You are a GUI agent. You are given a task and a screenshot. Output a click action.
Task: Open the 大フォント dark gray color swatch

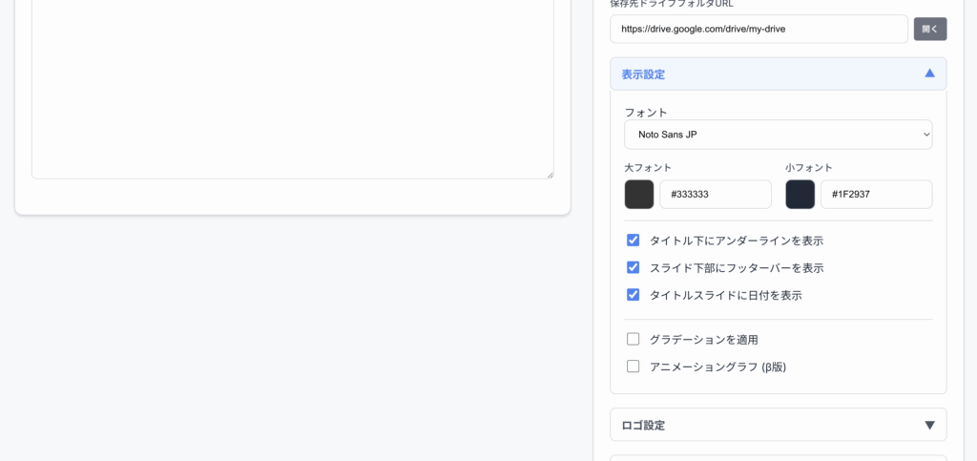click(639, 195)
